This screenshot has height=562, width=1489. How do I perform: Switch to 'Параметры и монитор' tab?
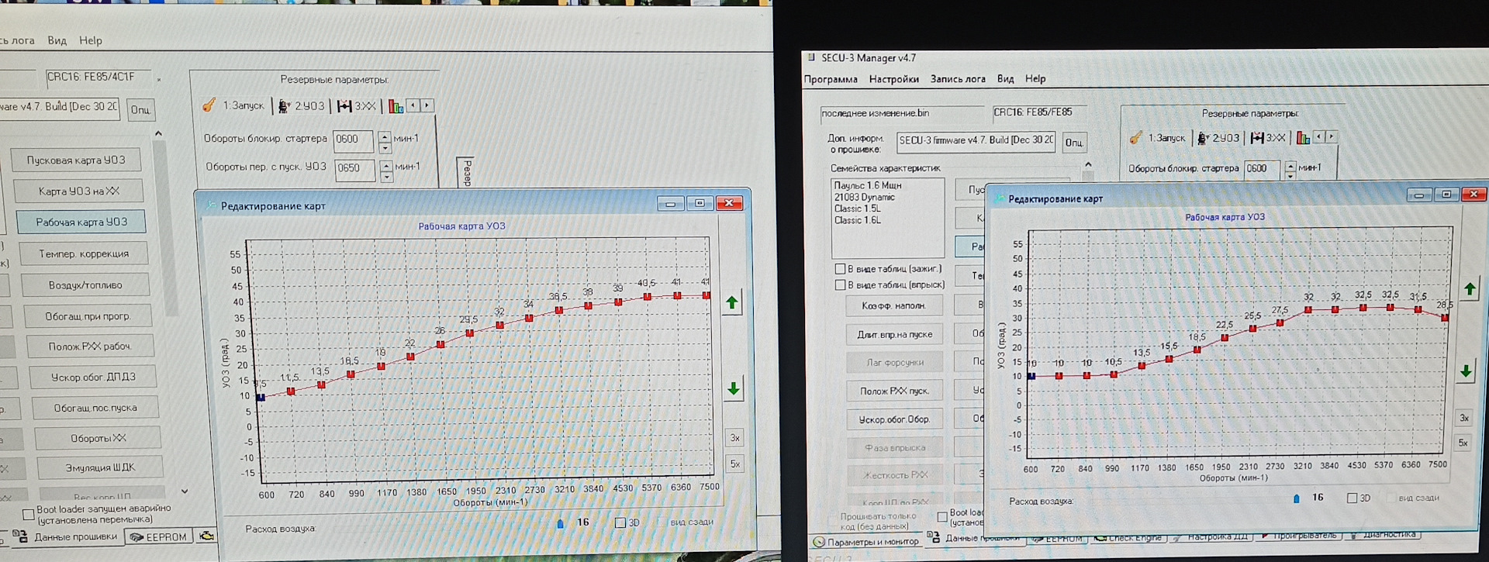pyautogui.click(x=865, y=542)
